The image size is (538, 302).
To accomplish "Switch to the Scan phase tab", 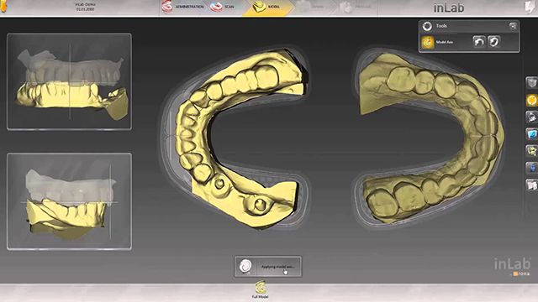I will pyautogui.click(x=223, y=7).
